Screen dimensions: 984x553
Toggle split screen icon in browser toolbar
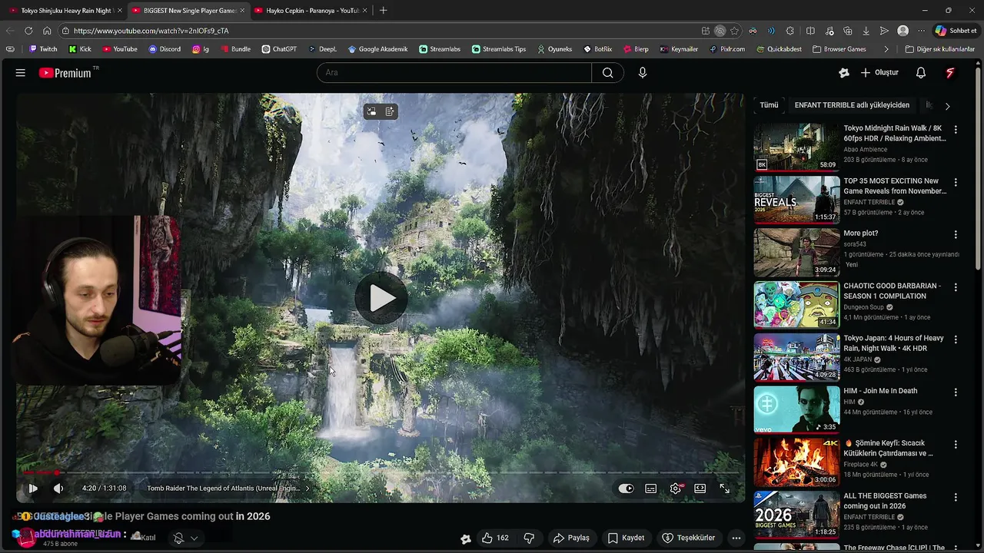[810, 31]
